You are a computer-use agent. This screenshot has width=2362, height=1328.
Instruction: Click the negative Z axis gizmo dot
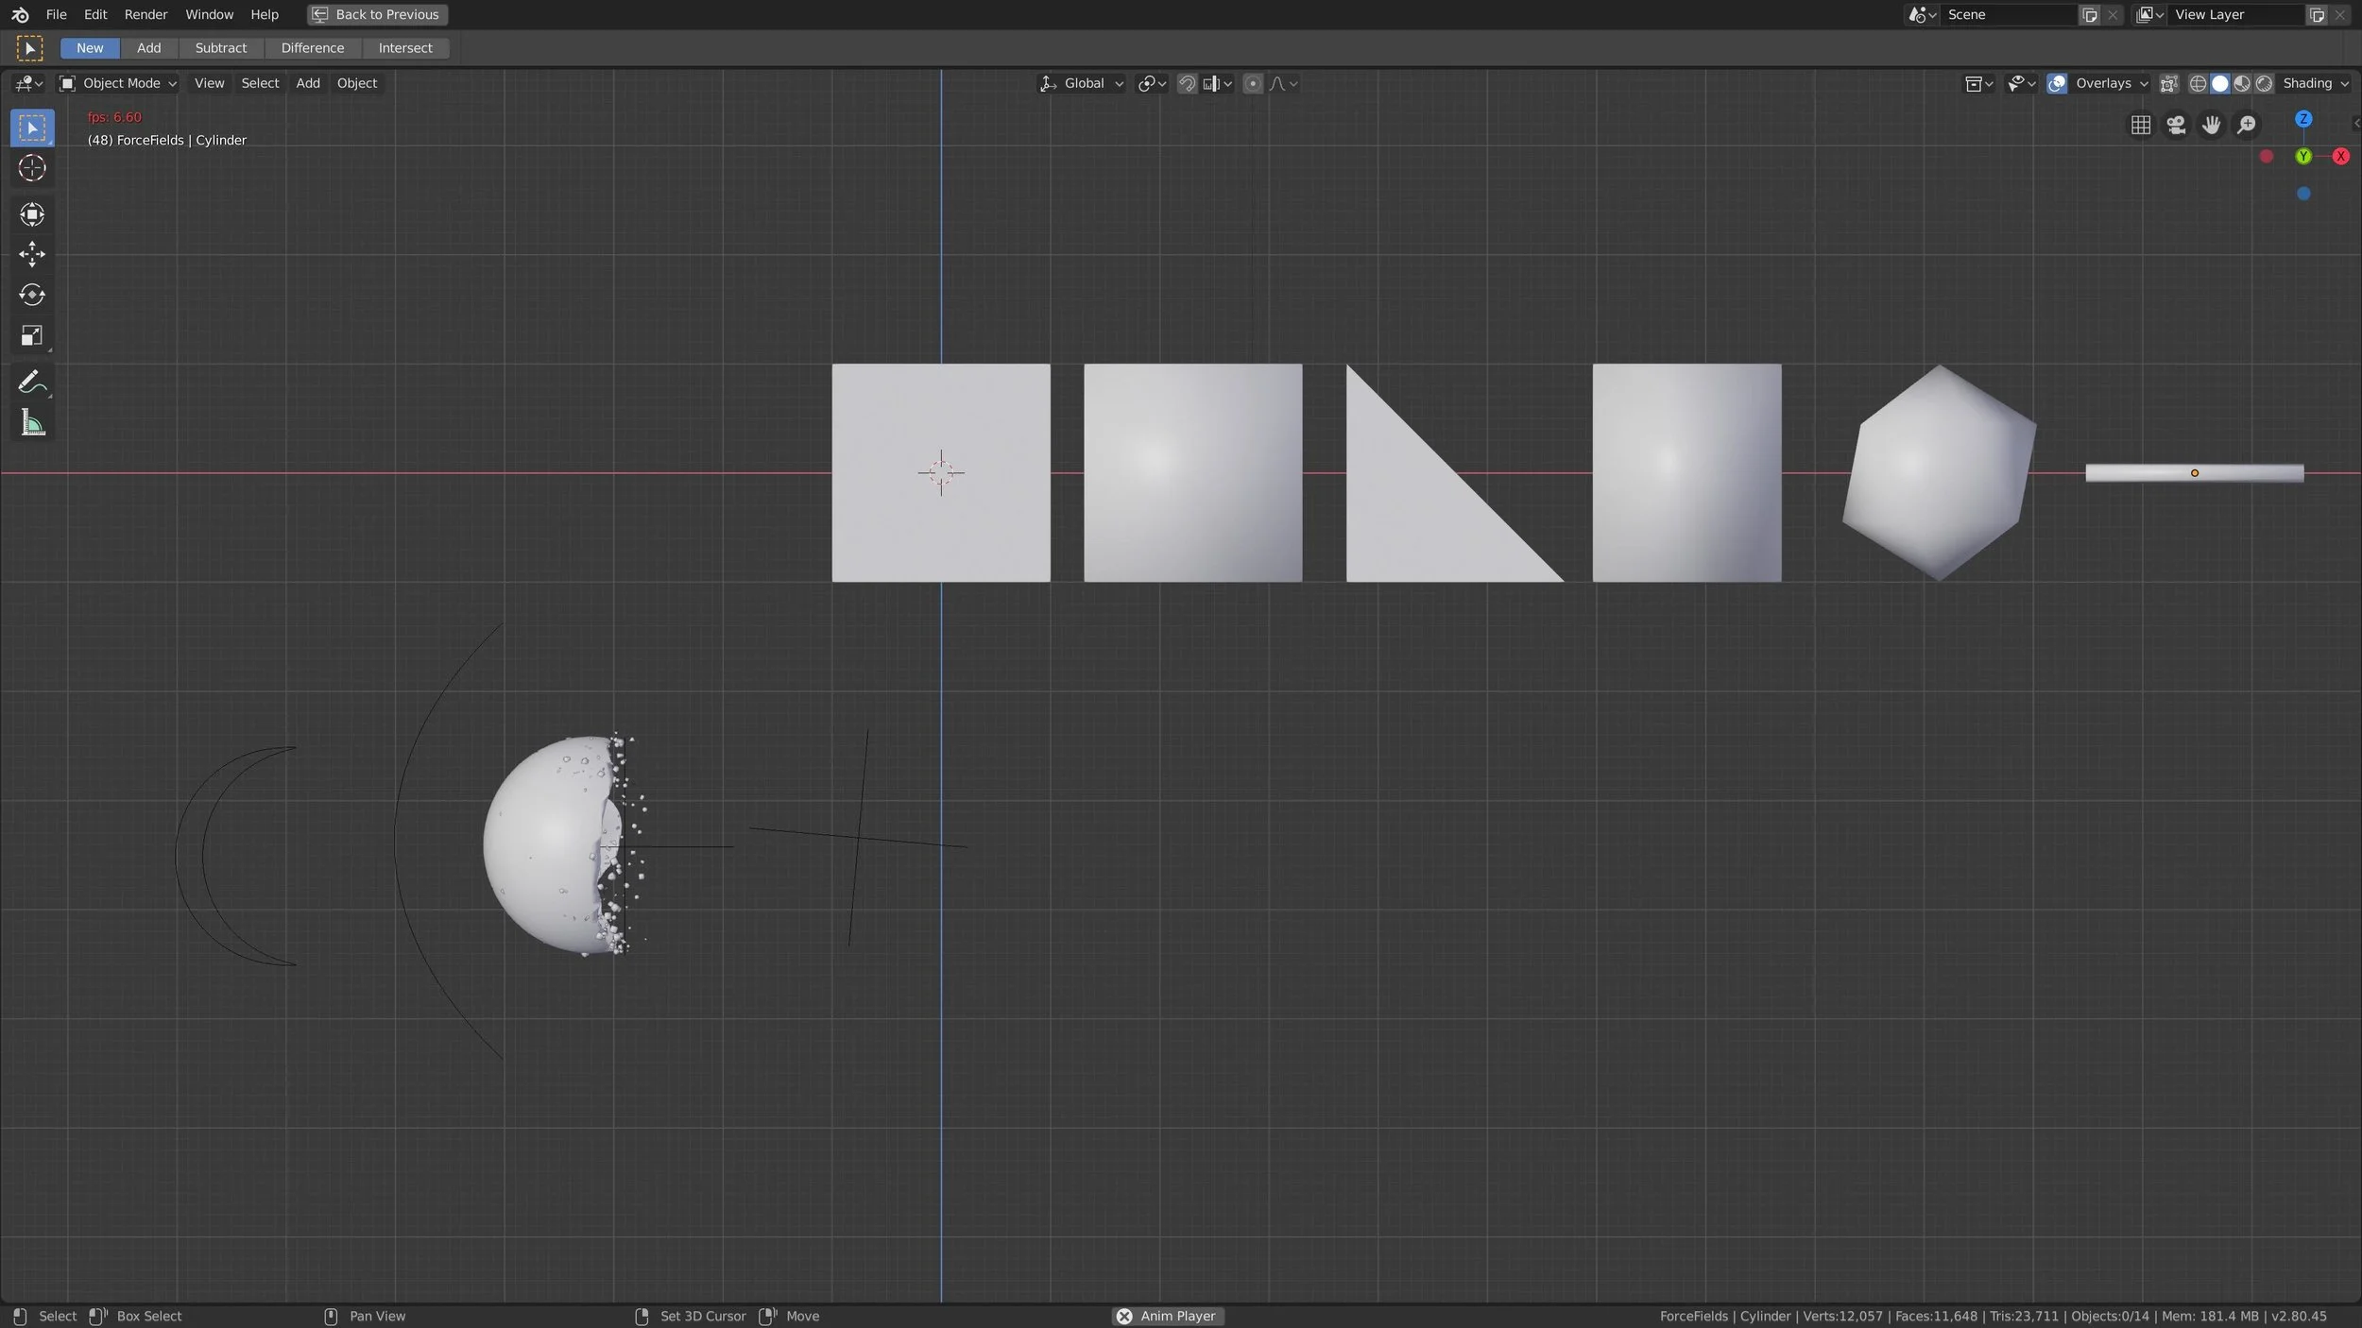[2303, 194]
